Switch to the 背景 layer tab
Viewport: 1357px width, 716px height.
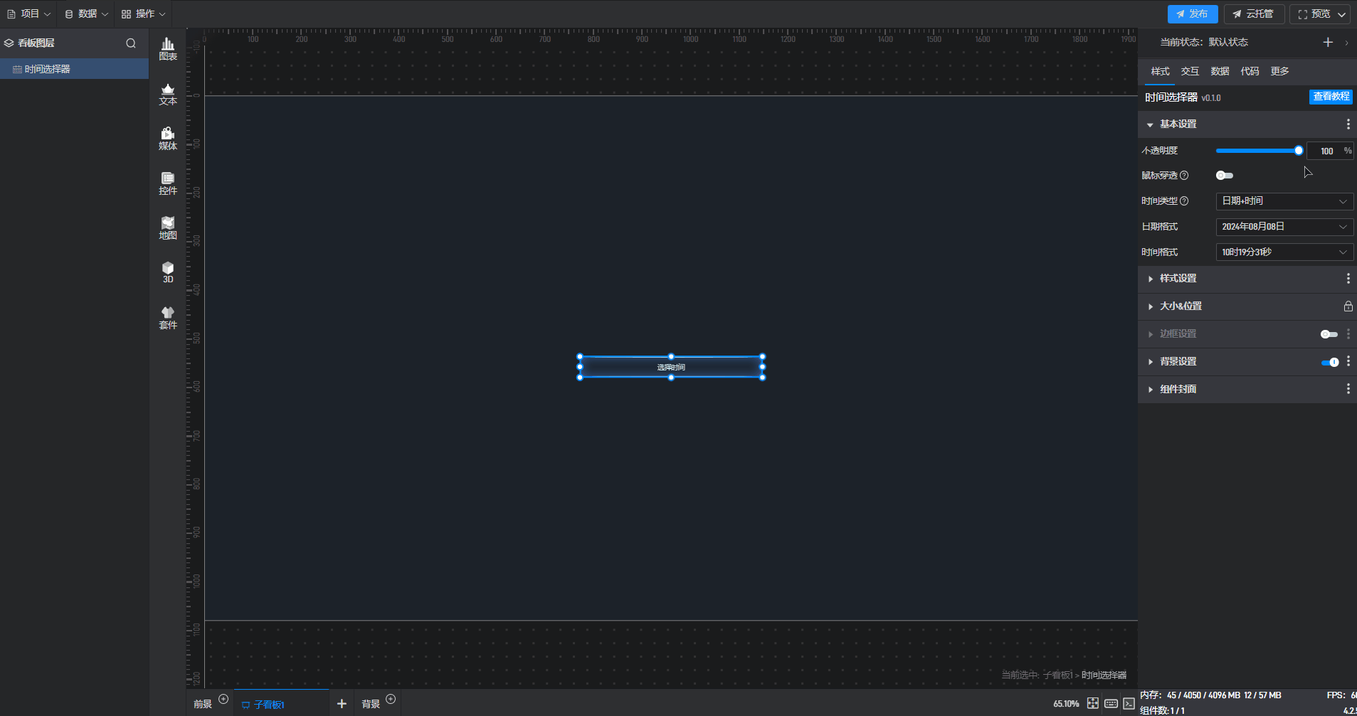click(371, 704)
